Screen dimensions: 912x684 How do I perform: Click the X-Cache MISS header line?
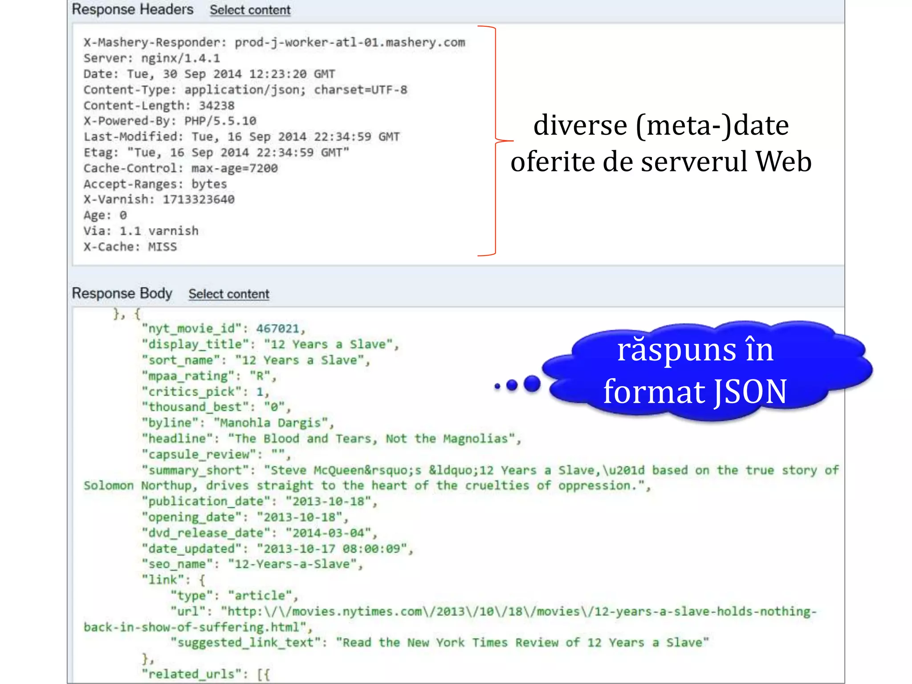[x=130, y=247]
